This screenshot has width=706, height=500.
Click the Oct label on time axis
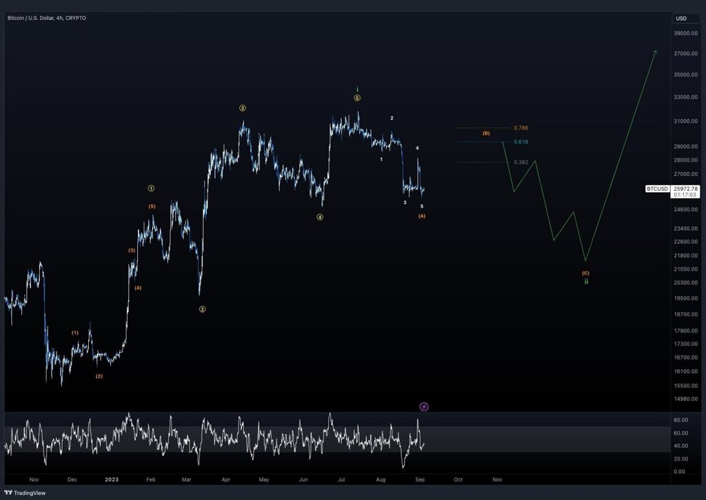coord(458,480)
